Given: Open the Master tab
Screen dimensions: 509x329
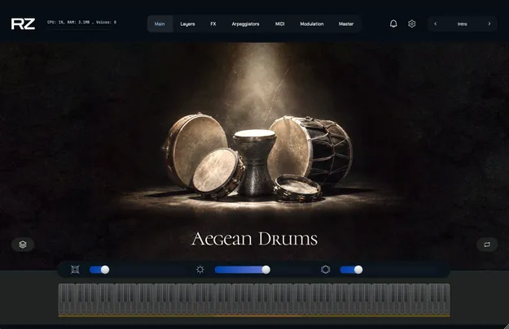Looking at the screenshot, I should 346,24.
